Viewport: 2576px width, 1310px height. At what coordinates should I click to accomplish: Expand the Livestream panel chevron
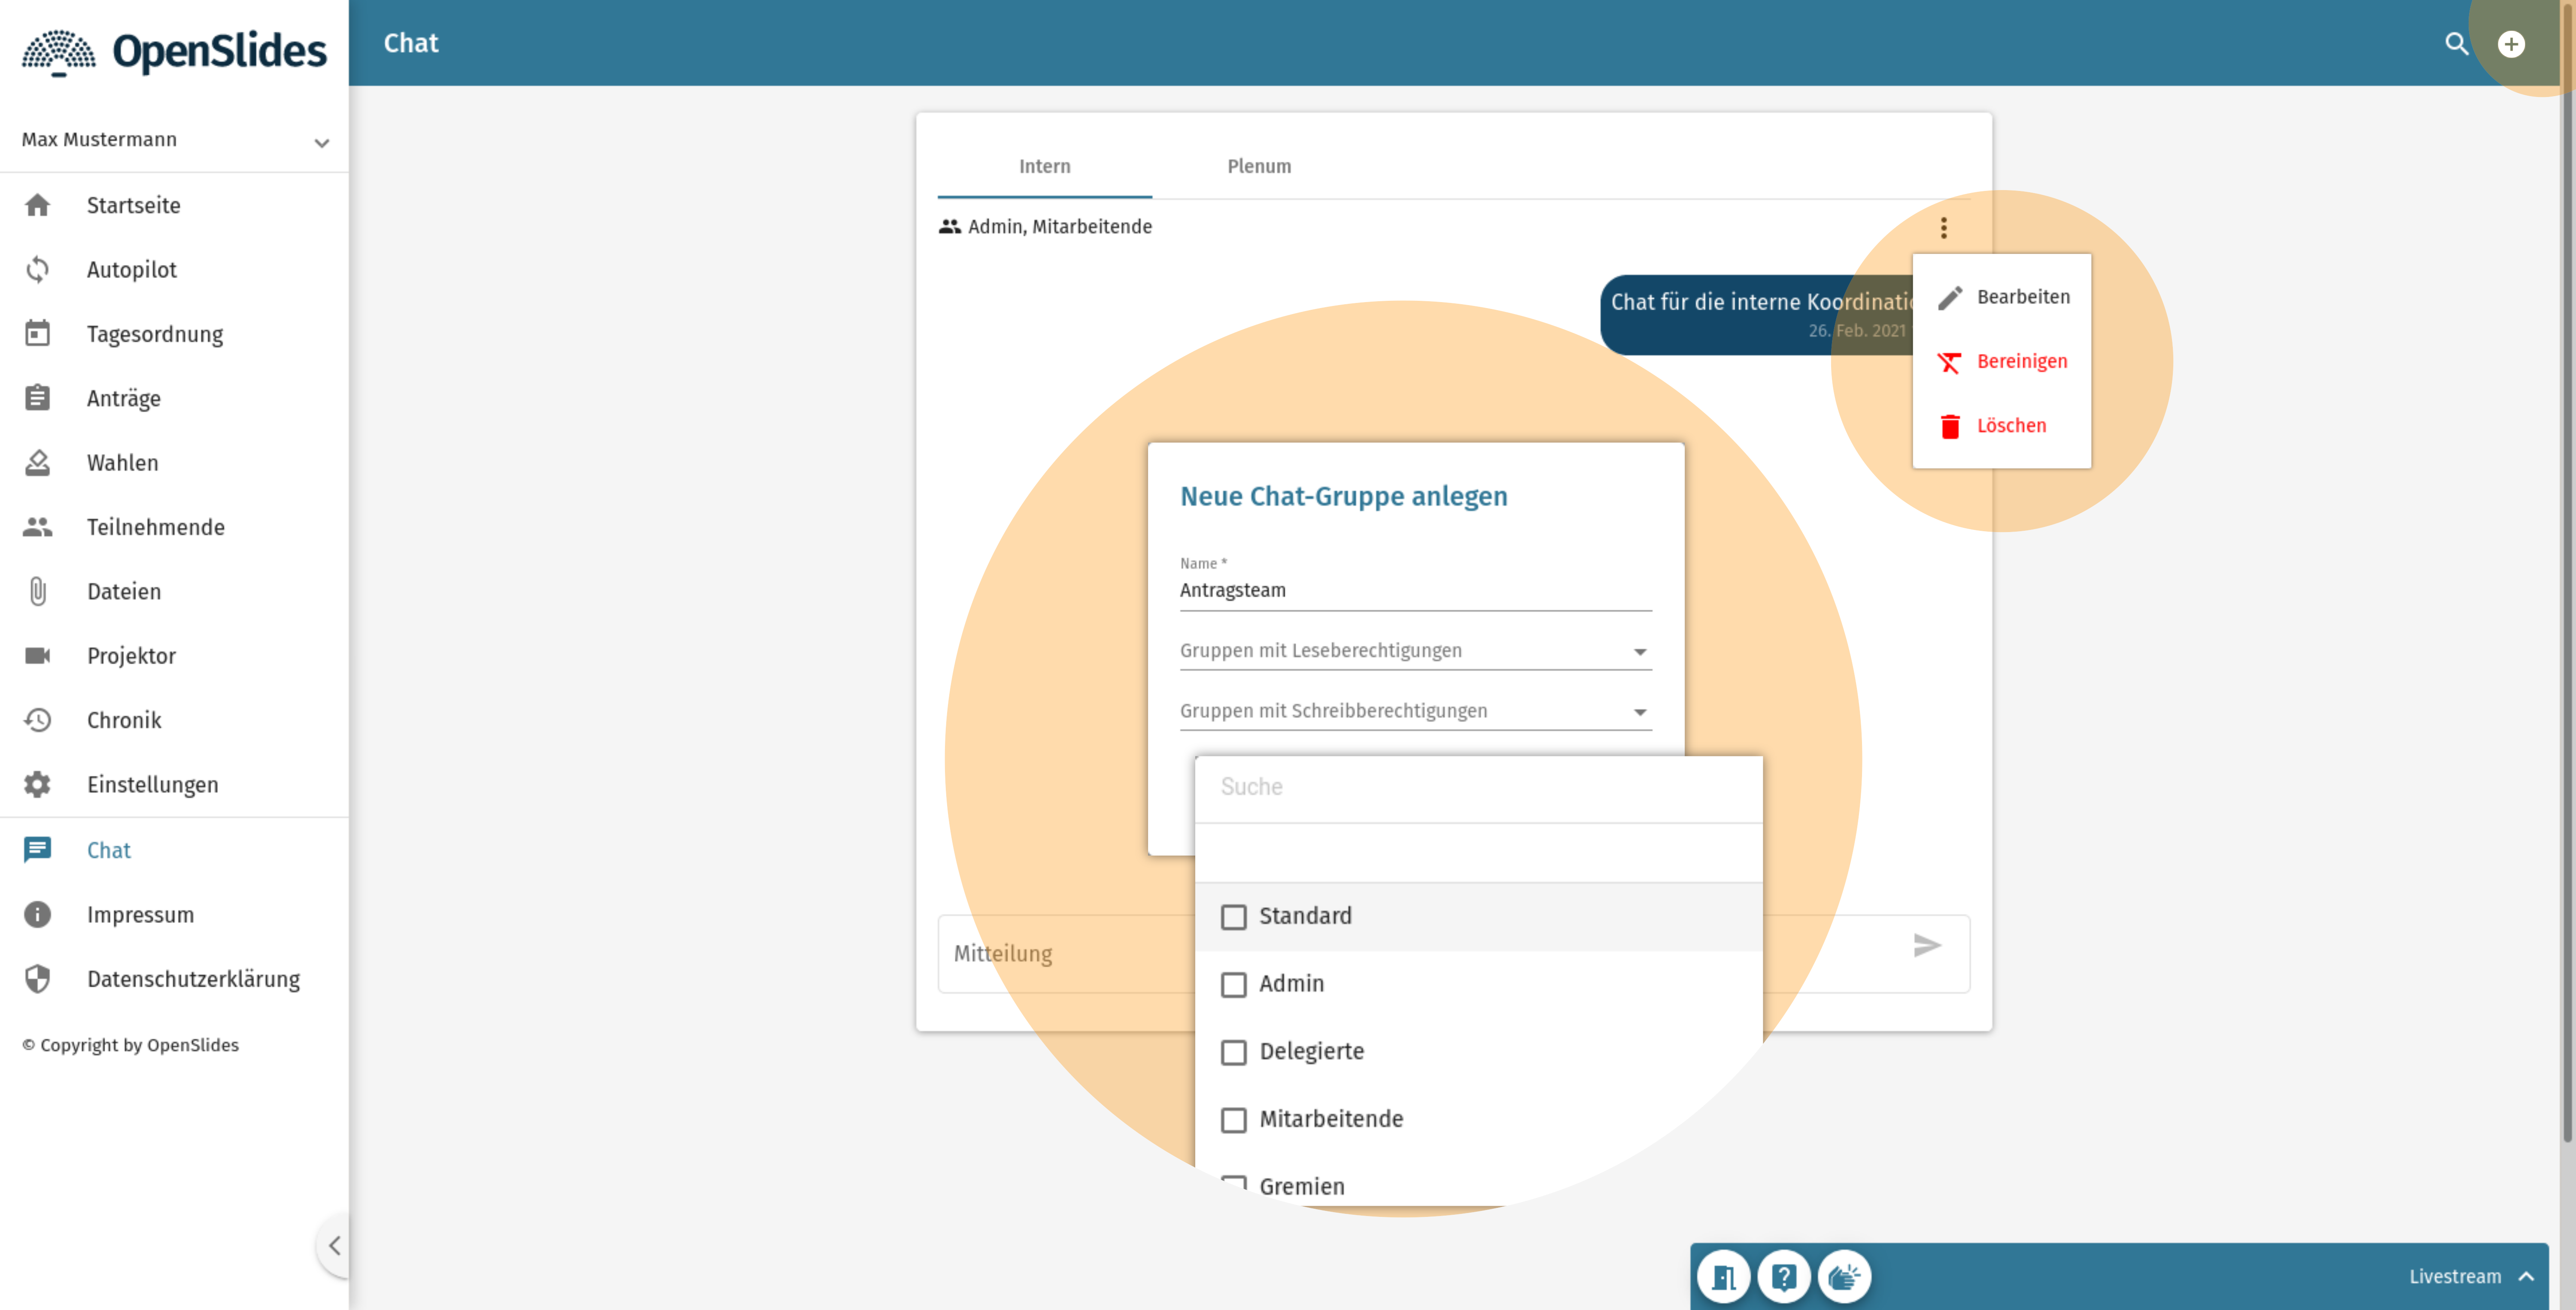[x=2526, y=1276]
